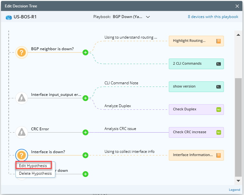Click runbook icon on Interface Information box
The width and height of the screenshot is (244, 195).
click(219, 155)
